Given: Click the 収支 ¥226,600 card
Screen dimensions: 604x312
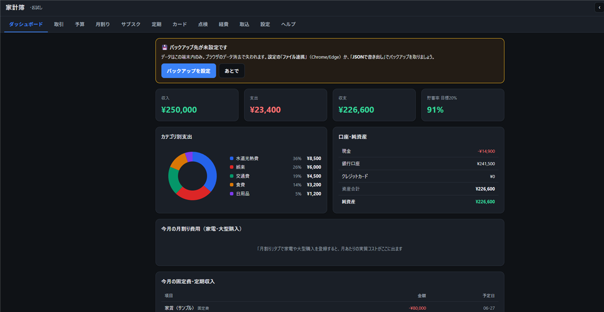Looking at the screenshot, I should click(374, 105).
